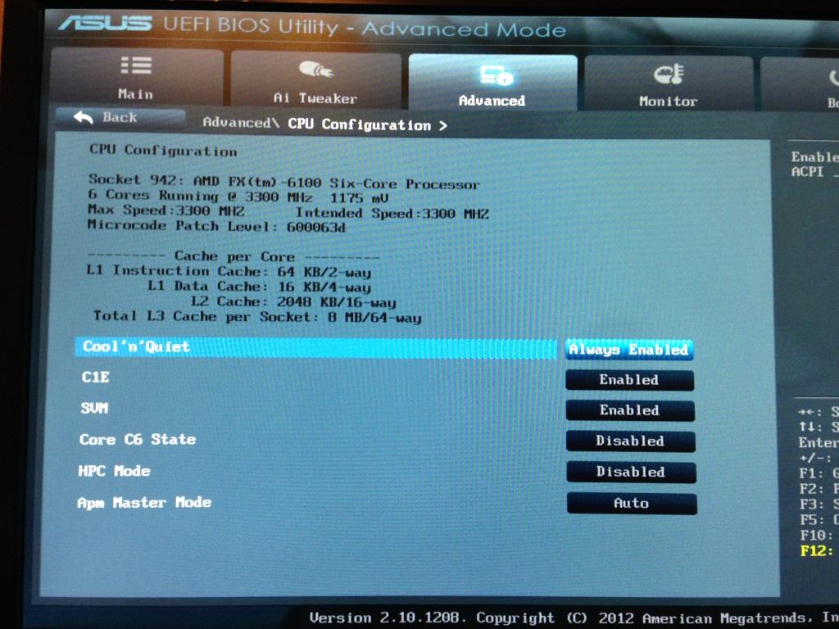Select the Core C6 State label
Screen dimensions: 839x629
[138, 440]
